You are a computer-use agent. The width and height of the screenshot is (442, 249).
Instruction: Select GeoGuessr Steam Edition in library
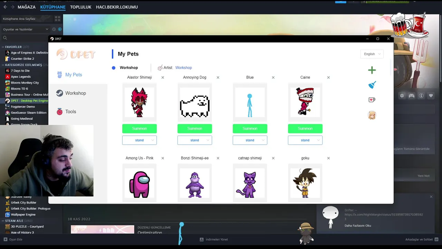29,113
